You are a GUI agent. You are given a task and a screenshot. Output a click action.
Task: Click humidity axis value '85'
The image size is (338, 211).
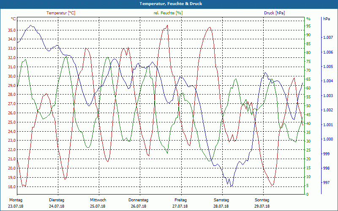click(308, 44)
